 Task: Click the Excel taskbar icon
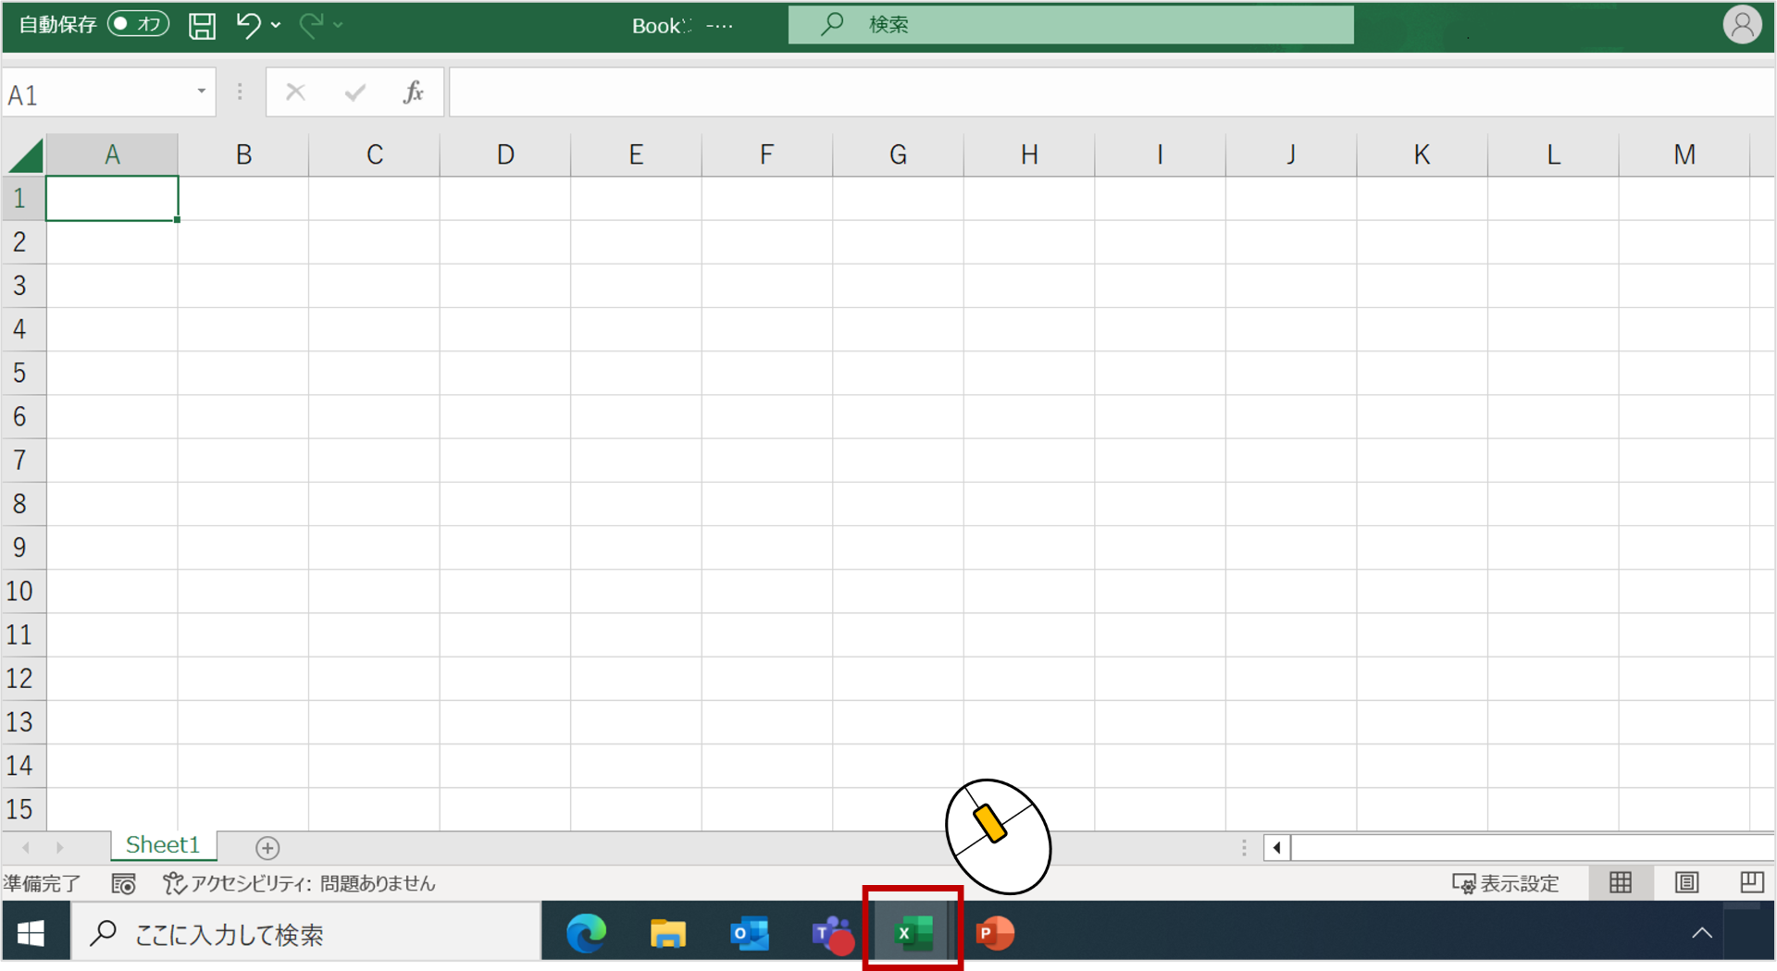tap(913, 933)
